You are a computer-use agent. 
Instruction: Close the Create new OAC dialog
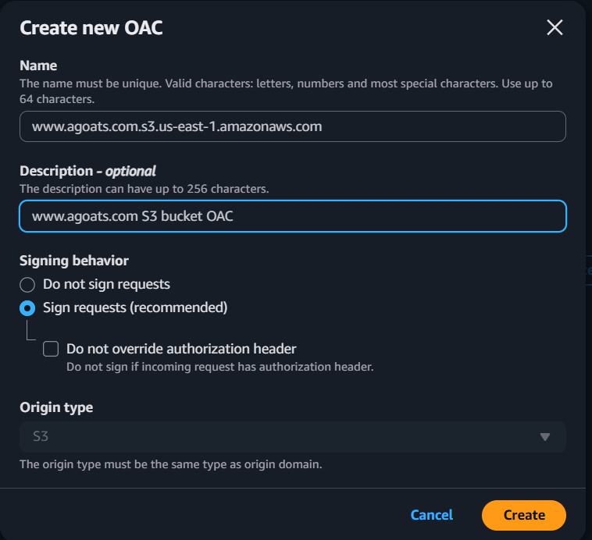click(555, 28)
